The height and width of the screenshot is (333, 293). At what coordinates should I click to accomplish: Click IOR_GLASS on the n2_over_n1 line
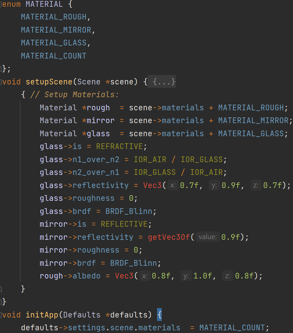click(155, 172)
